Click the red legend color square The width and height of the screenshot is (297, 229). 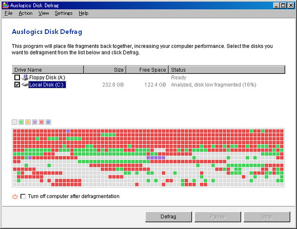click(x=41, y=122)
